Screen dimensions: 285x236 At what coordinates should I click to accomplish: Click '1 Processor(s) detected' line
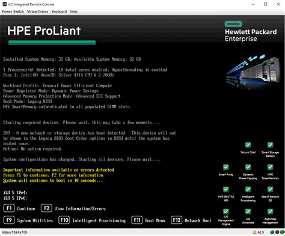pyautogui.click(x=85, y=70)
